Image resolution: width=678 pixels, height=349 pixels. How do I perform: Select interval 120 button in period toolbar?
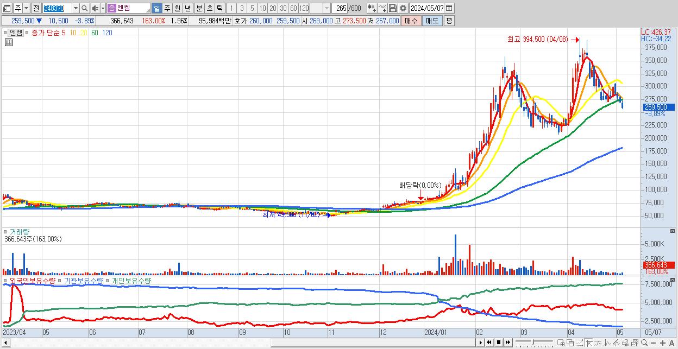coord(304,8)
